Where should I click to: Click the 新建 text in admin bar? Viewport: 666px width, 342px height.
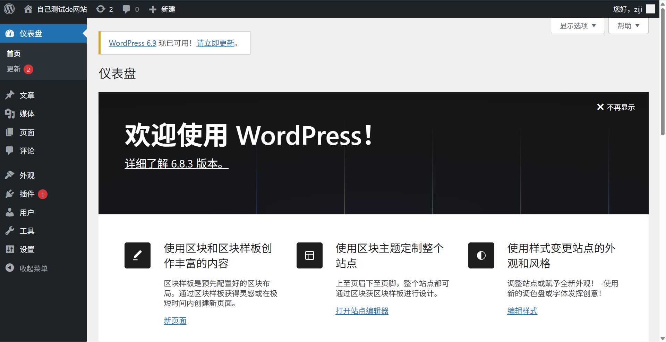pyautogui.click(x=168, y=9)
